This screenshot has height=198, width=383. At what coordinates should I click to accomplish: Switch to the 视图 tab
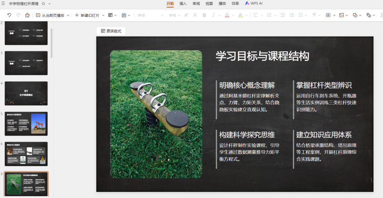coord(209,4)
